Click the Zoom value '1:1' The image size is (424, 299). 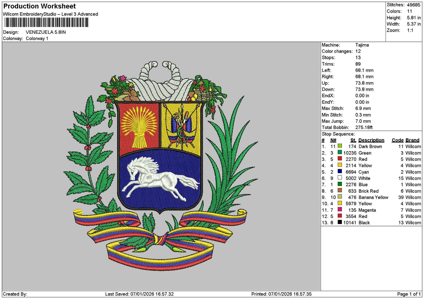tap(410, 30)
